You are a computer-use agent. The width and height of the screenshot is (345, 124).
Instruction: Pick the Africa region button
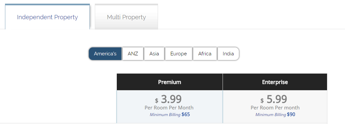click(205, 54)
